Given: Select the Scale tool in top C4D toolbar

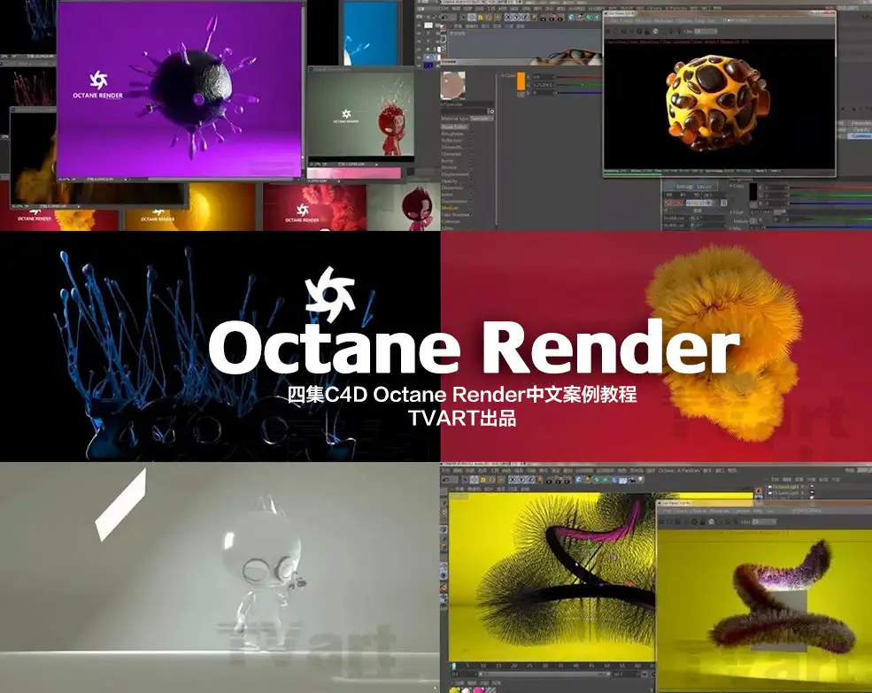Looking at the screenshot, I should click(480, 17).
